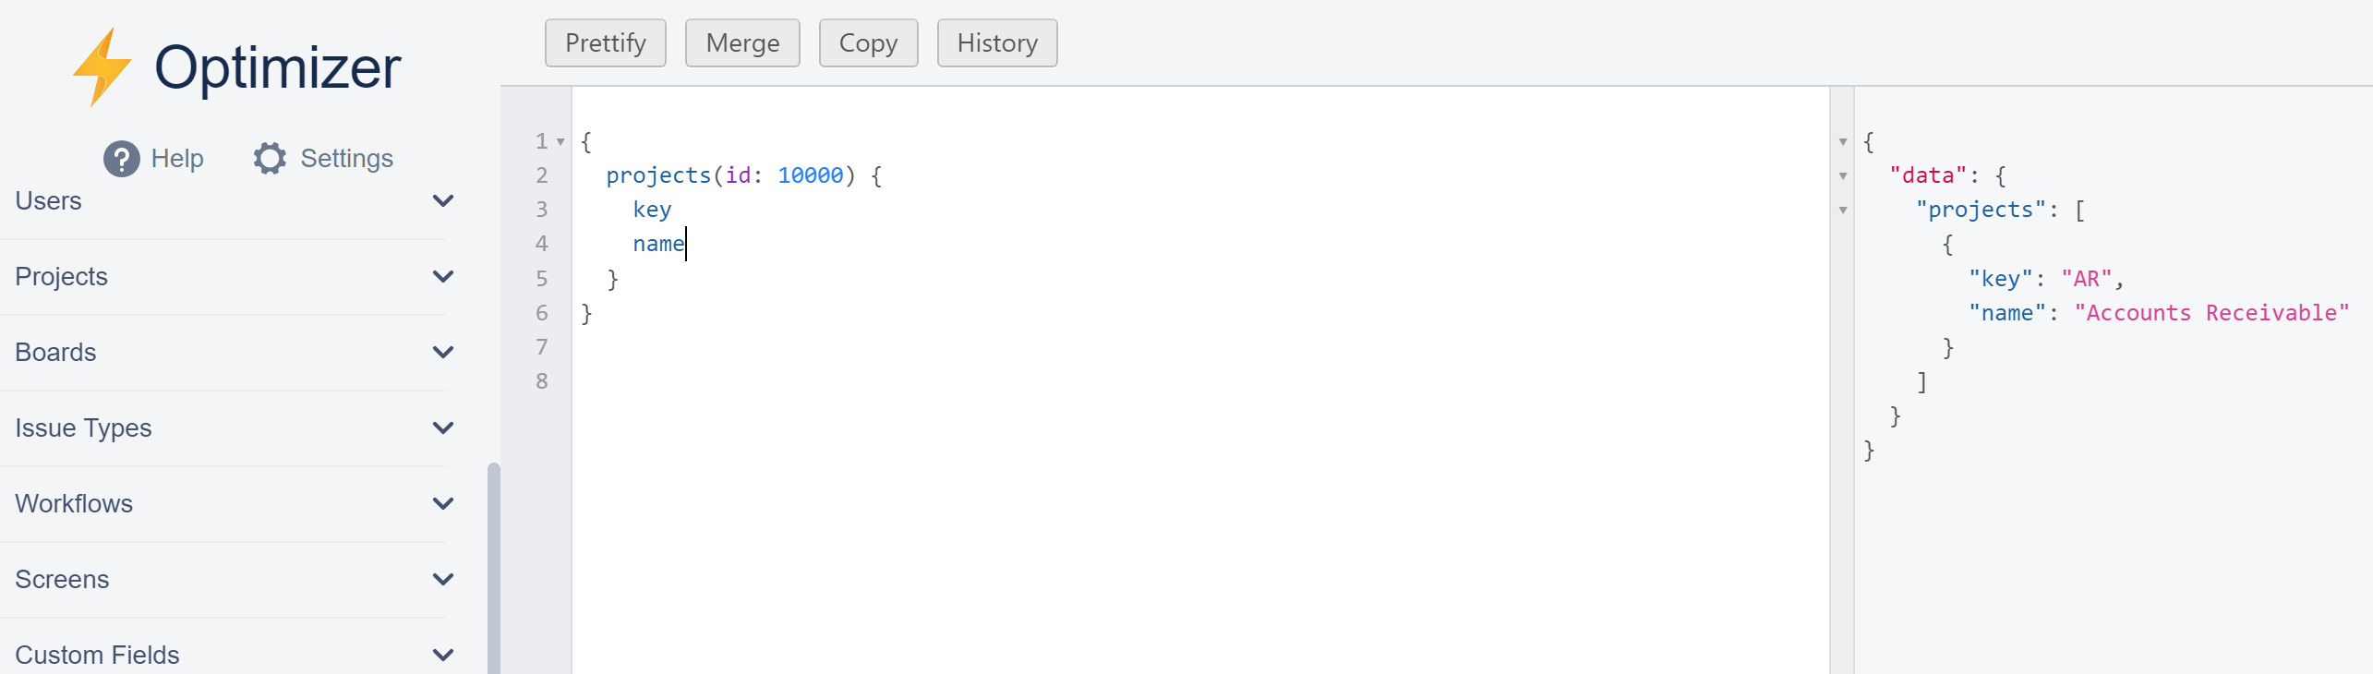
Task: Collapse line 1 fold arrow in query editor
Action: 560,142
